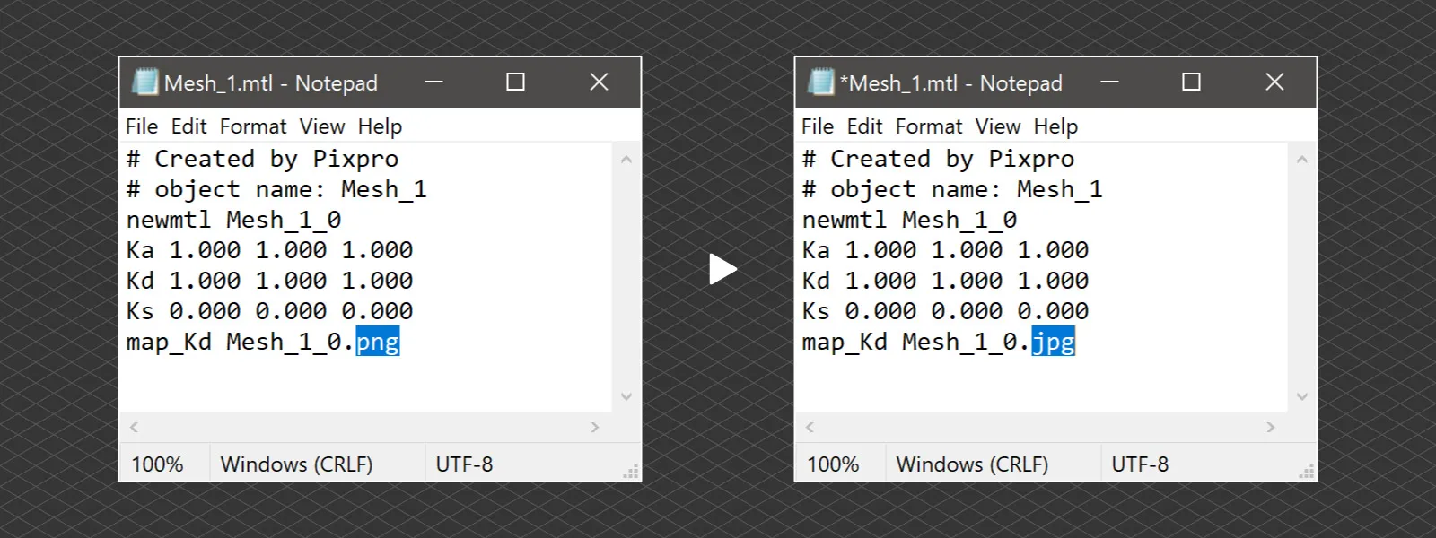Click resize grip corner of right Notepad
The height and width of the screenshot is (538, 1436).
[1308, 472]
